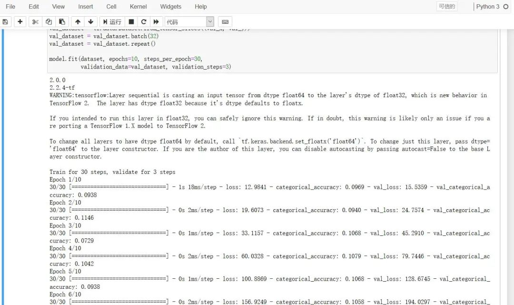Screen dimensions: 514x305
Task: Open the Kernel menu
Action: (x=138, y=7)
